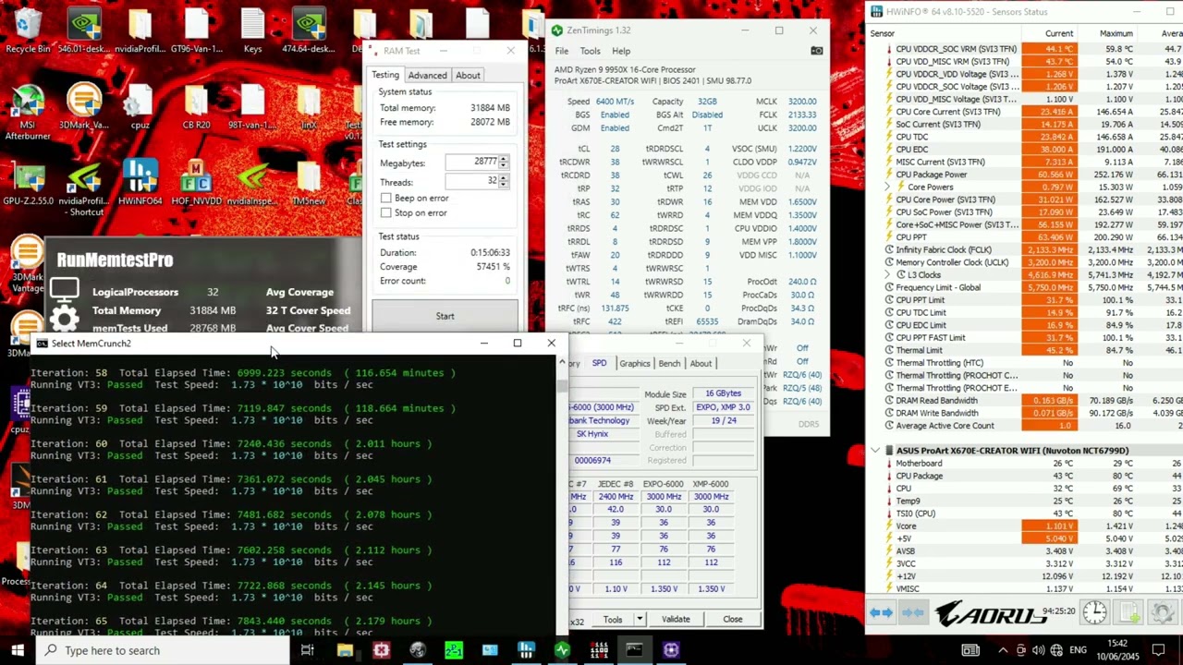This screenshot has width=1183, height=665.
Task: Click the taskbar search box
Action: (162, 650)
